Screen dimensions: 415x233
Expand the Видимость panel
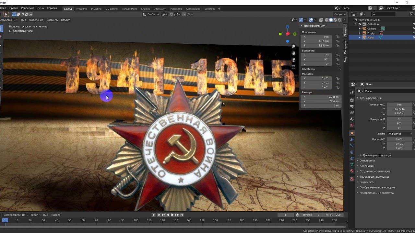[367, 182]
